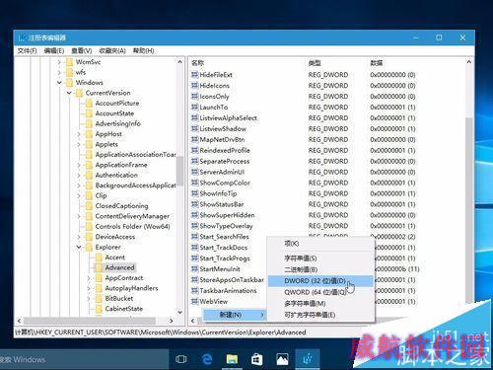
Task: Click the Start_SearchFiles value icon
Action: coord(195,237)
